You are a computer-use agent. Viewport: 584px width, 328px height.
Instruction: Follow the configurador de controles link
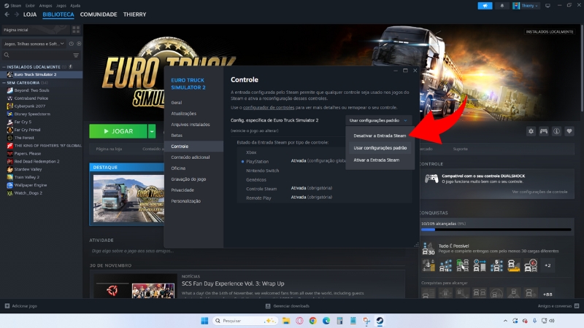pos(269,107)
